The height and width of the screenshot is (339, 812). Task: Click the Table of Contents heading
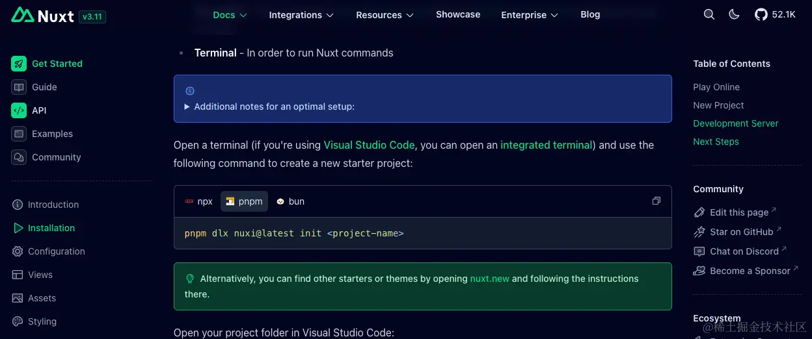731,64
